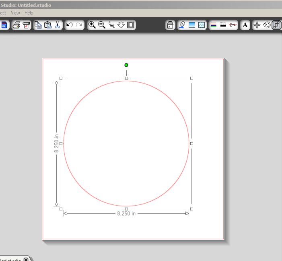The image size is (282, 261).
Task: Open the Rotate window
Action: pos(267,25)
